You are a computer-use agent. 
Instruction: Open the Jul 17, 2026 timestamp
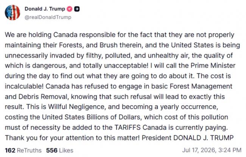point(212,150)
